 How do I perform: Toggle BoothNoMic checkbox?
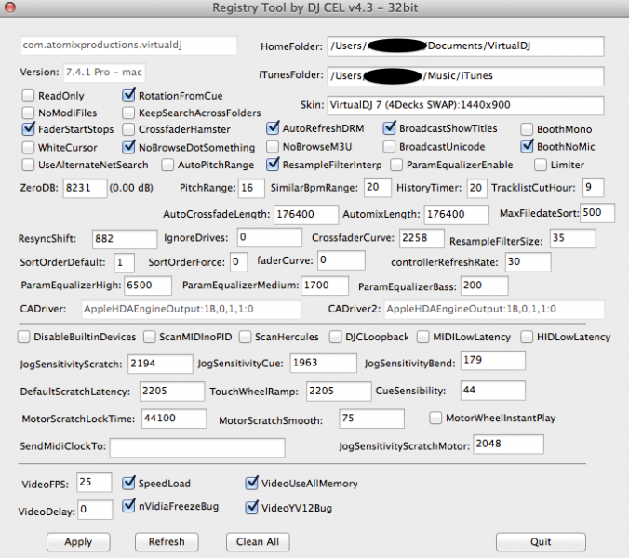[527, 146]
